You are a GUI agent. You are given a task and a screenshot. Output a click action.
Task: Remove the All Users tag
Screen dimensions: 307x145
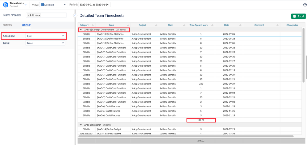[29, 15]
